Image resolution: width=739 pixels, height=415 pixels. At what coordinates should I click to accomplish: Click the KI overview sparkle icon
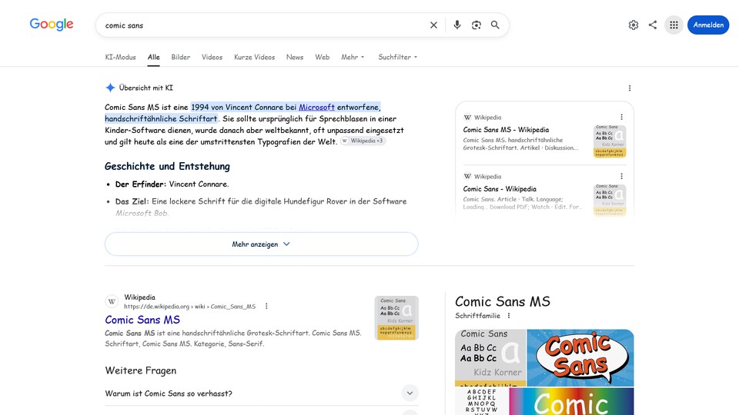point(110,88)
